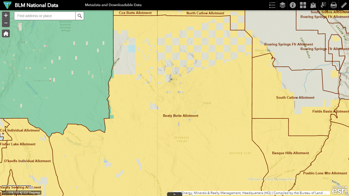This screenshot has height=196, width=349.
Task: Click the Beaty Butte Allotment label
Action: 180,116
